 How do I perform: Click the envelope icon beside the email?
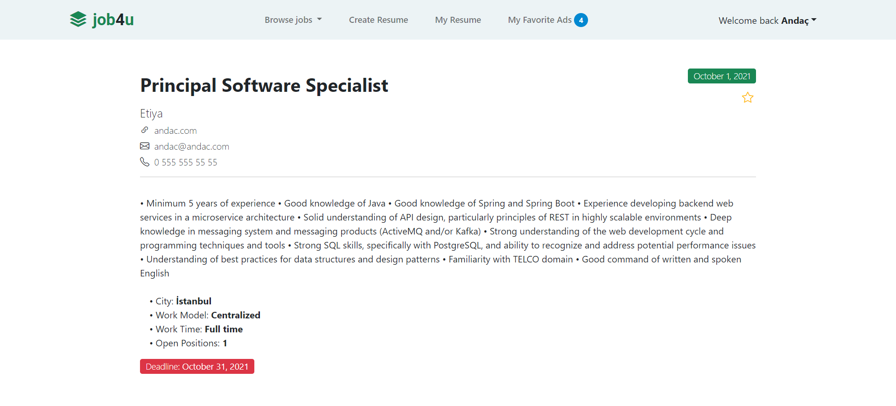click(145, 146)
